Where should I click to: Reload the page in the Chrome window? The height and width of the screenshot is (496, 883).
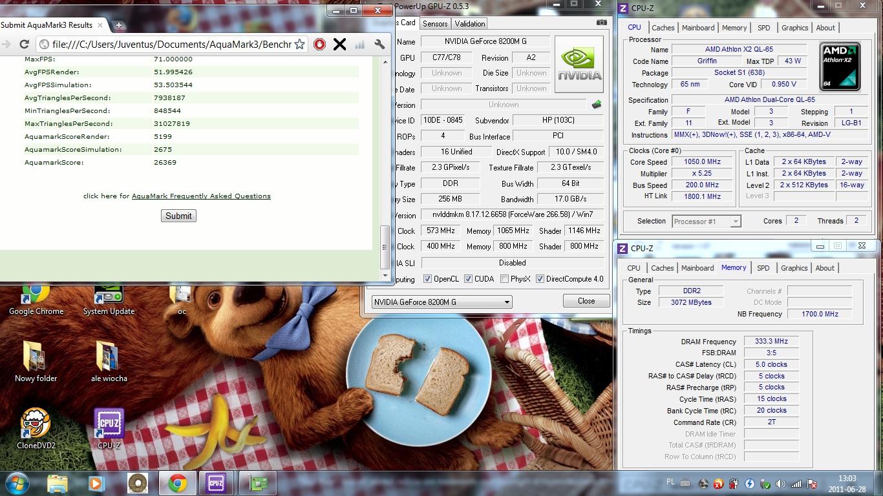[x=24, y=44]
